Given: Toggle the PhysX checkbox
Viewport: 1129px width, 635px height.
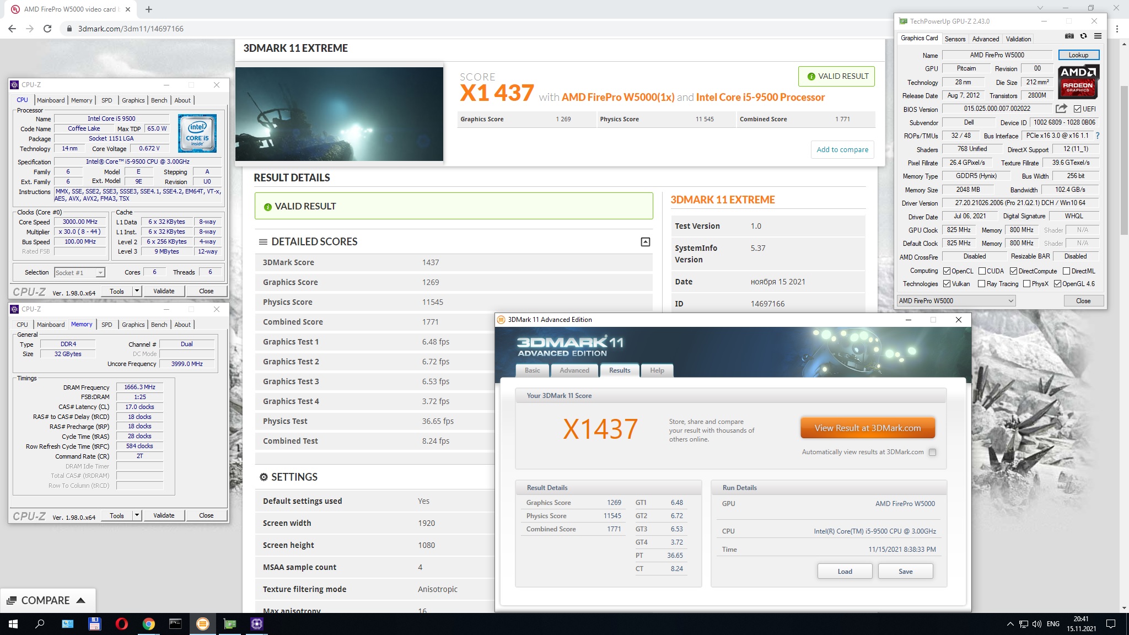Looking at the screenshot, I should (1026, 284).
